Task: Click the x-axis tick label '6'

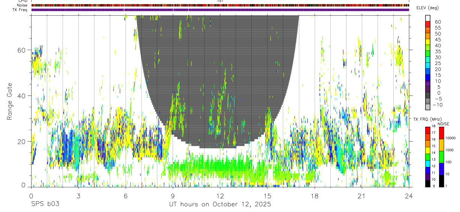Action: [125, 196]
